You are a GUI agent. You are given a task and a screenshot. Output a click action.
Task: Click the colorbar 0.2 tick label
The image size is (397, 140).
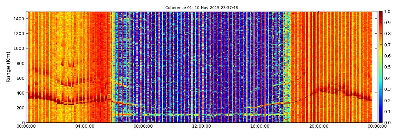388,100
